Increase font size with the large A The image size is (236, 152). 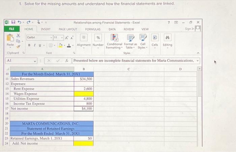coord(66,38)
